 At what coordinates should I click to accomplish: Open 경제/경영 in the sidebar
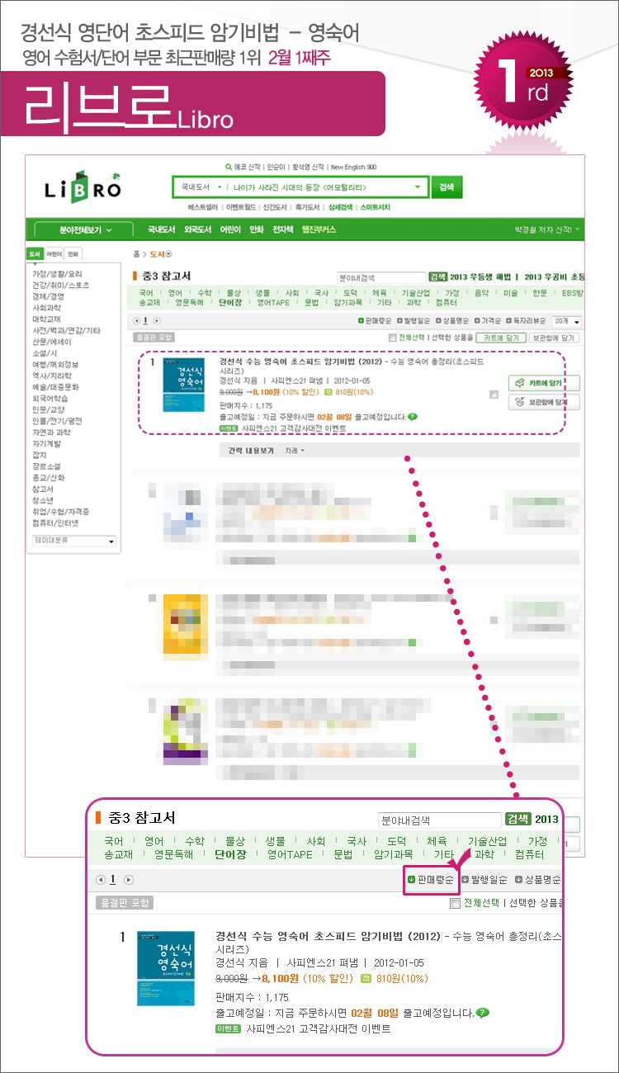48,295
